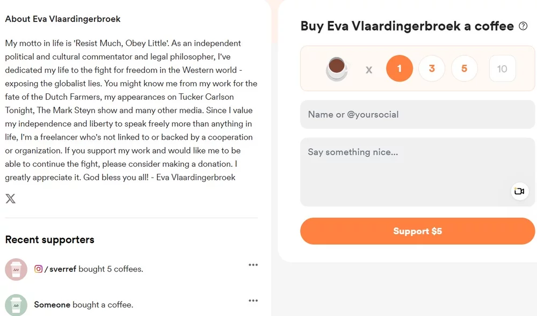Viewport: 537px width, 316px height.
Task: Click the anonymous supporter's avatar
Action: 16,304
